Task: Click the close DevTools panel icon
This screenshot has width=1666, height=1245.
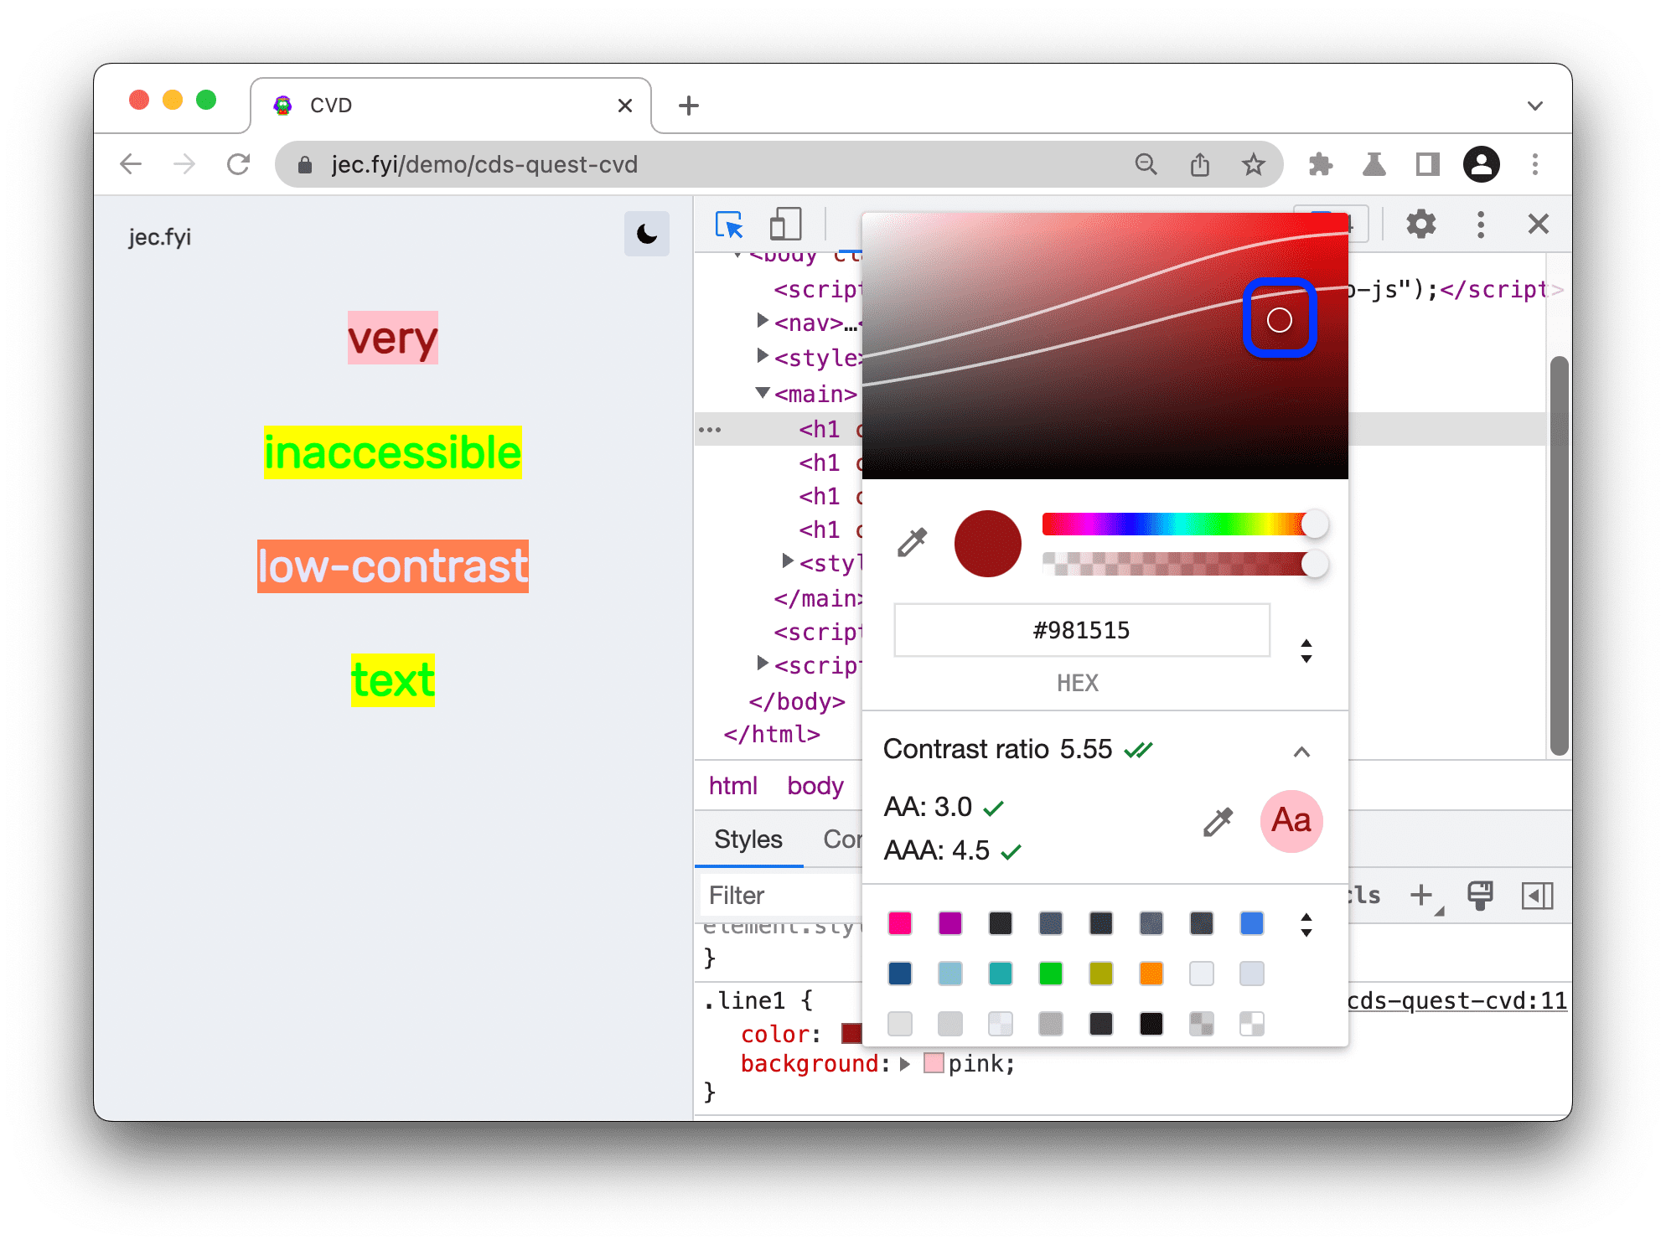Action: click(1538, 224)
